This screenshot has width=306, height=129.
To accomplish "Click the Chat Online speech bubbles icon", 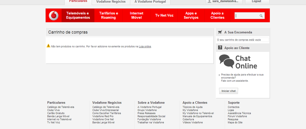I will [226, 61].
